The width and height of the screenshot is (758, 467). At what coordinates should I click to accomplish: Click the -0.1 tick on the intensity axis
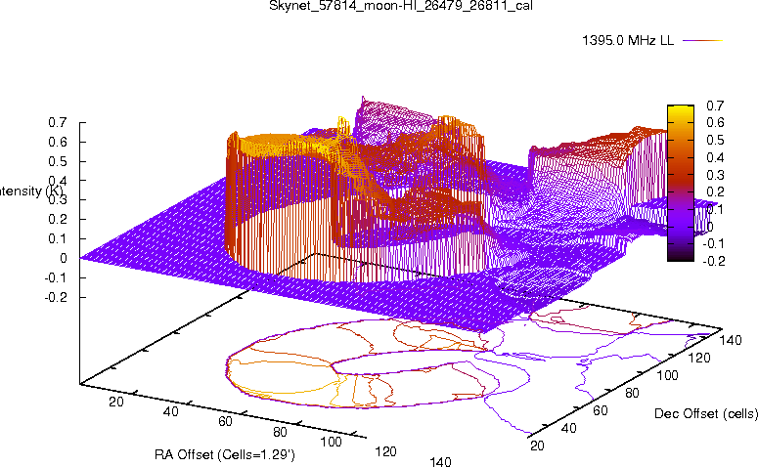pos(55,277)
